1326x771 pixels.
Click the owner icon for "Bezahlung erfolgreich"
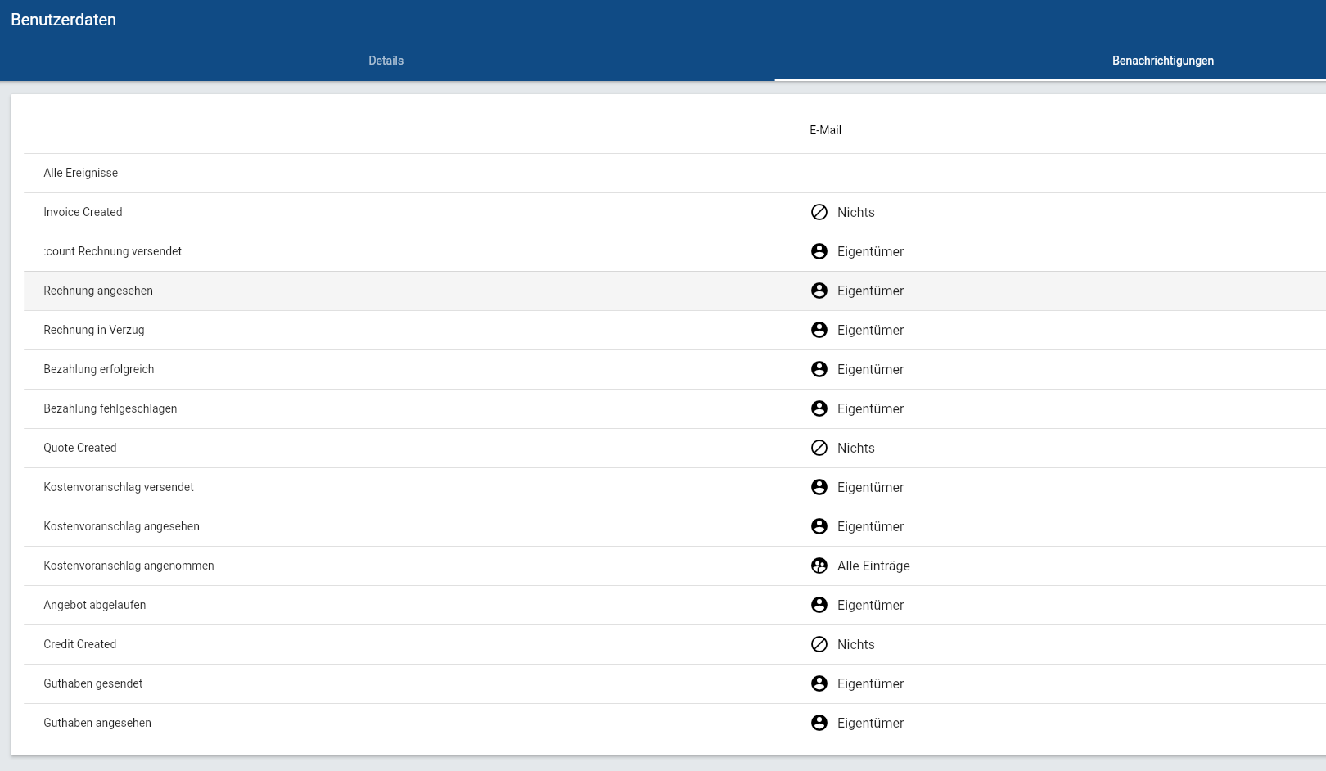[819, 369]
